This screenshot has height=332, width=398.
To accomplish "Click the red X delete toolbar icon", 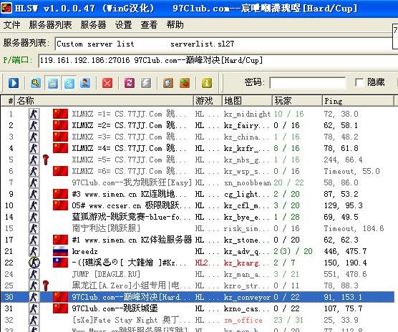I will click(x=107, y=83).
